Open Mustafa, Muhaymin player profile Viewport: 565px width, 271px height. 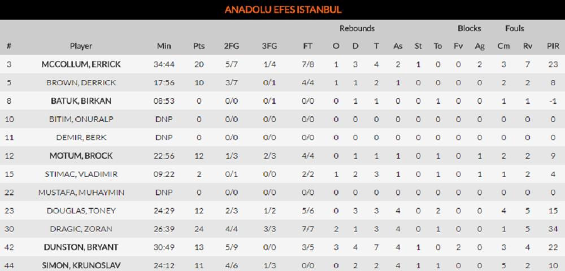pos(81,193)
